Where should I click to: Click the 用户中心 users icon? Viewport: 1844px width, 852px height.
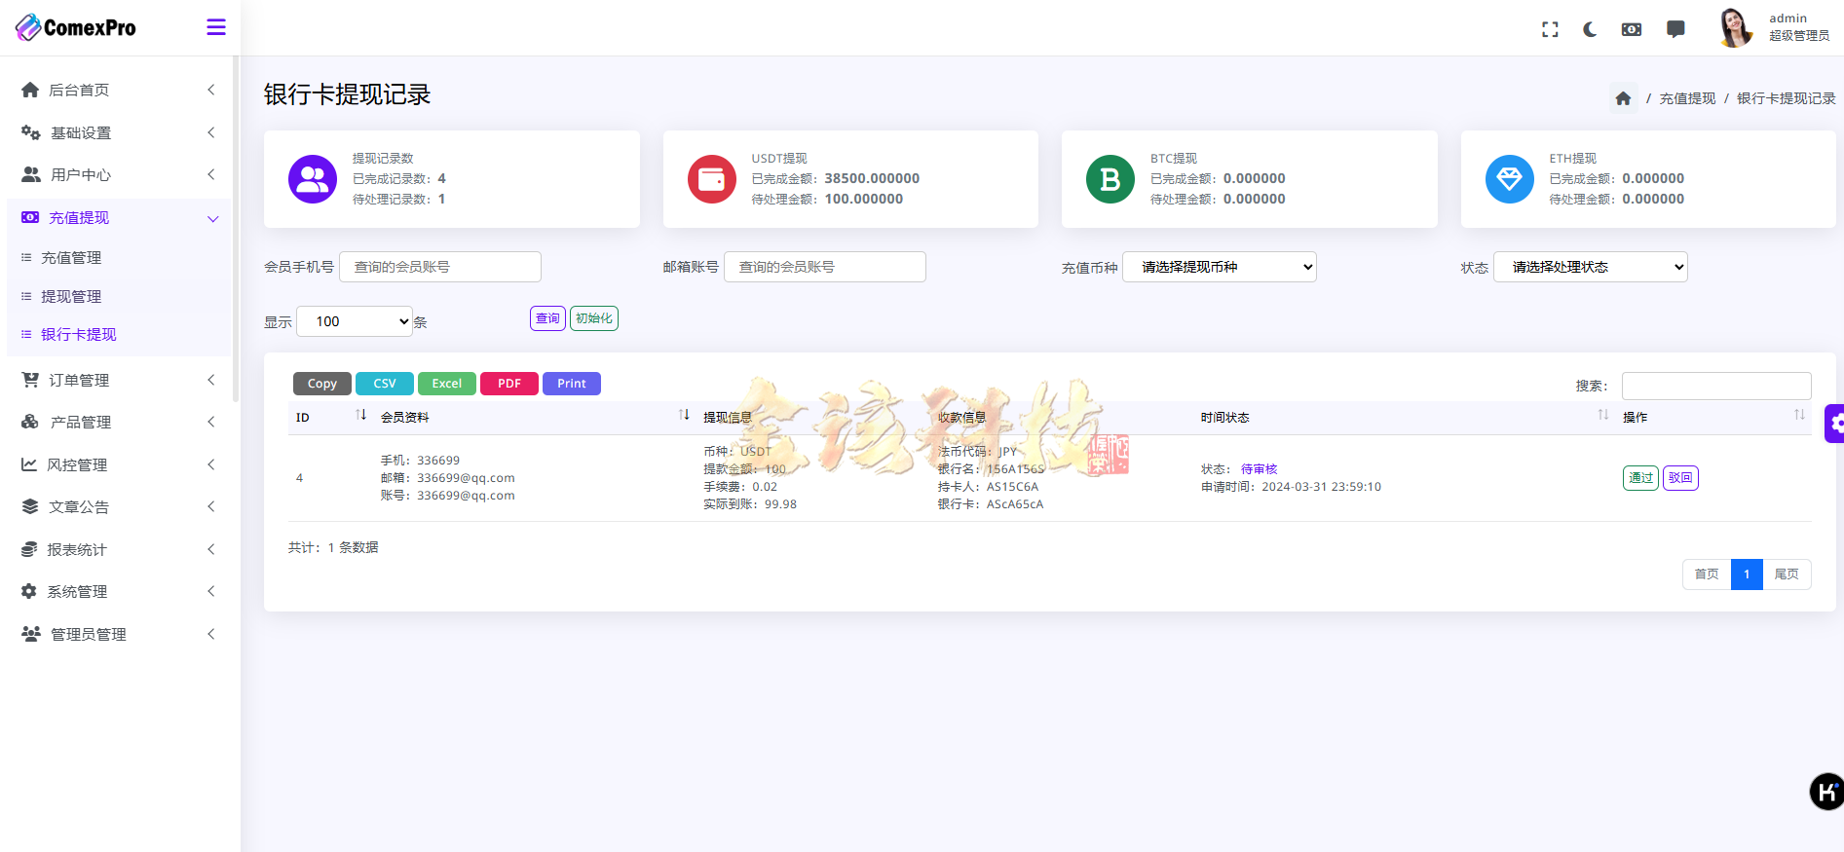(31, 174)
